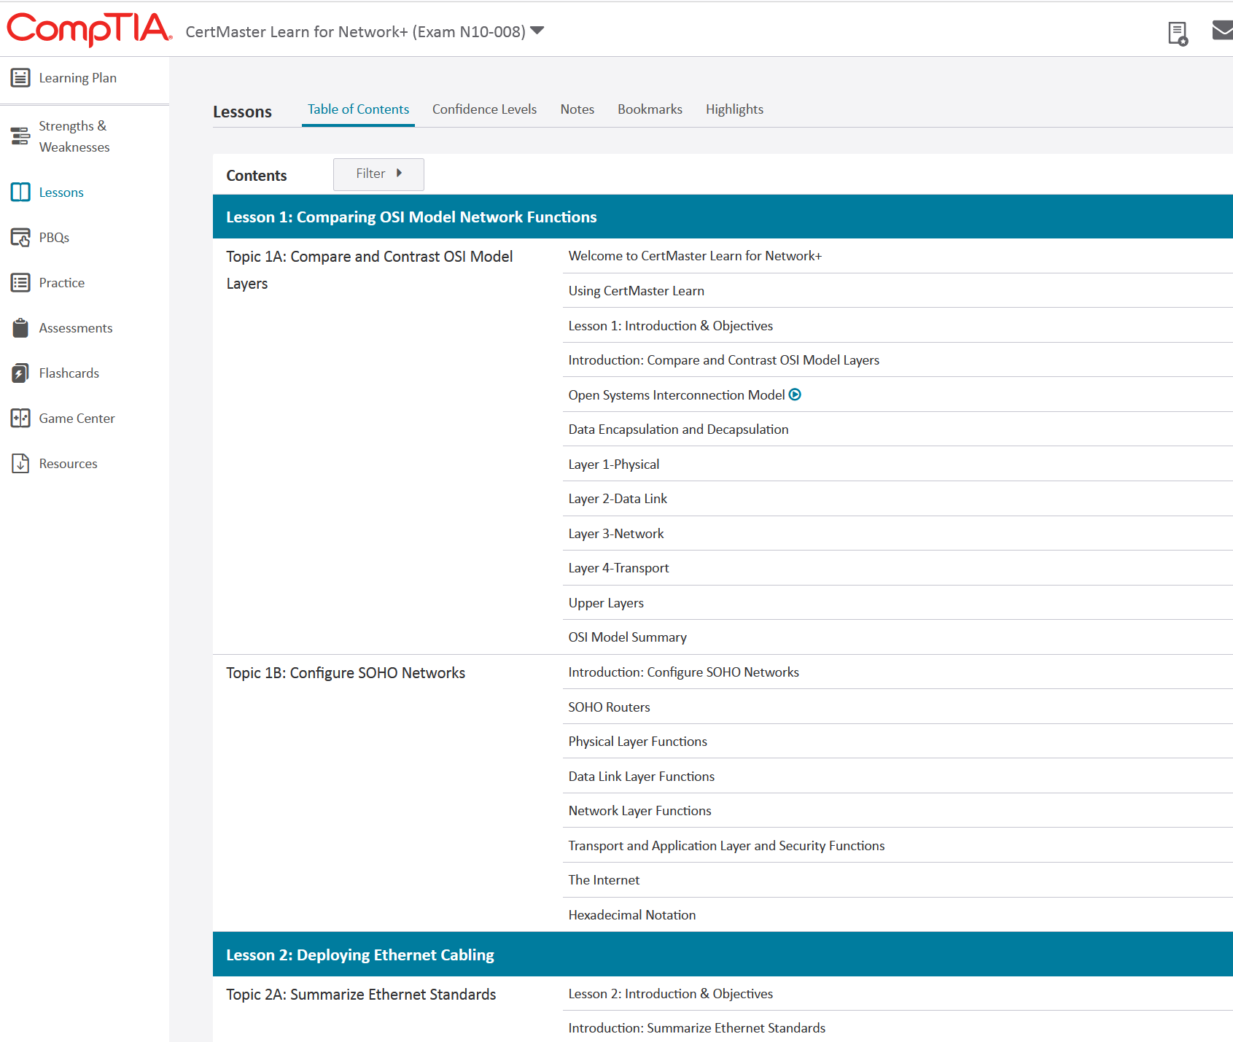This screenshot has width=1233, height=1042.
Task: Open The Internet page
Action: 604,880
